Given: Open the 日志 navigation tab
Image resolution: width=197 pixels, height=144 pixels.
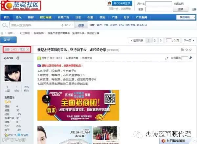Looking at the screenshot, I should click(78, 17).
